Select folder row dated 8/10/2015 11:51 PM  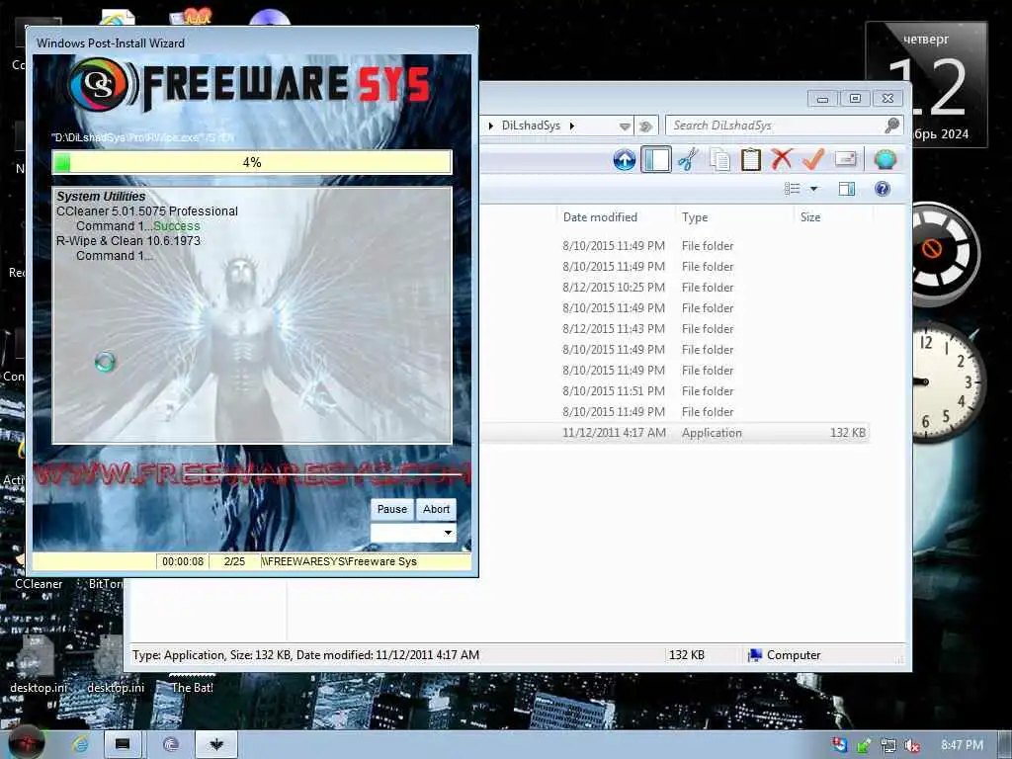click(674, 391)
